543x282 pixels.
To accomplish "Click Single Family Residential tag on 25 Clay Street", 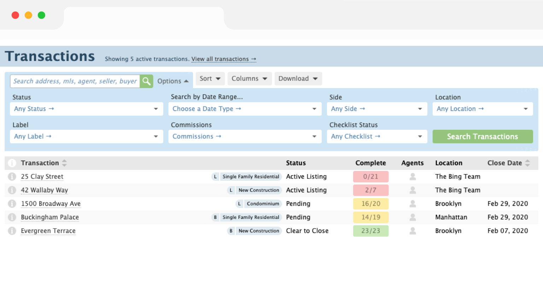I will (251, 177).
